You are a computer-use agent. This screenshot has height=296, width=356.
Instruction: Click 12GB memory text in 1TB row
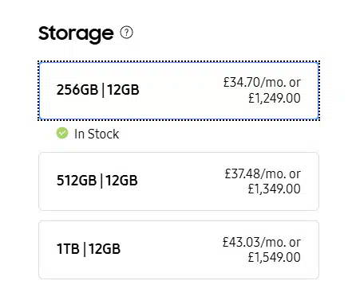click(105, 249)
